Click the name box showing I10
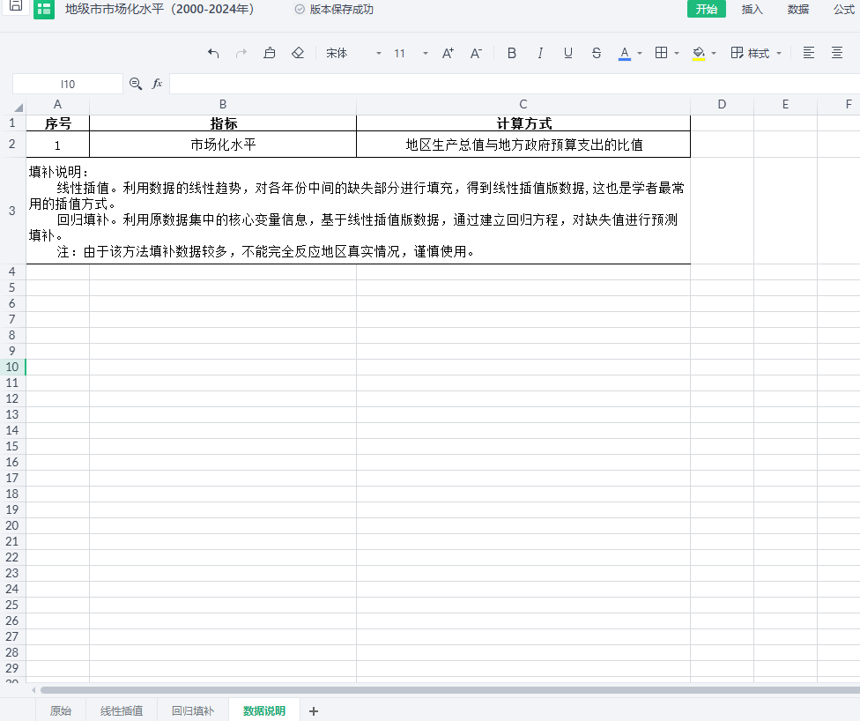The height and width of the screenshot is (721, 860). tap(68, 84)
